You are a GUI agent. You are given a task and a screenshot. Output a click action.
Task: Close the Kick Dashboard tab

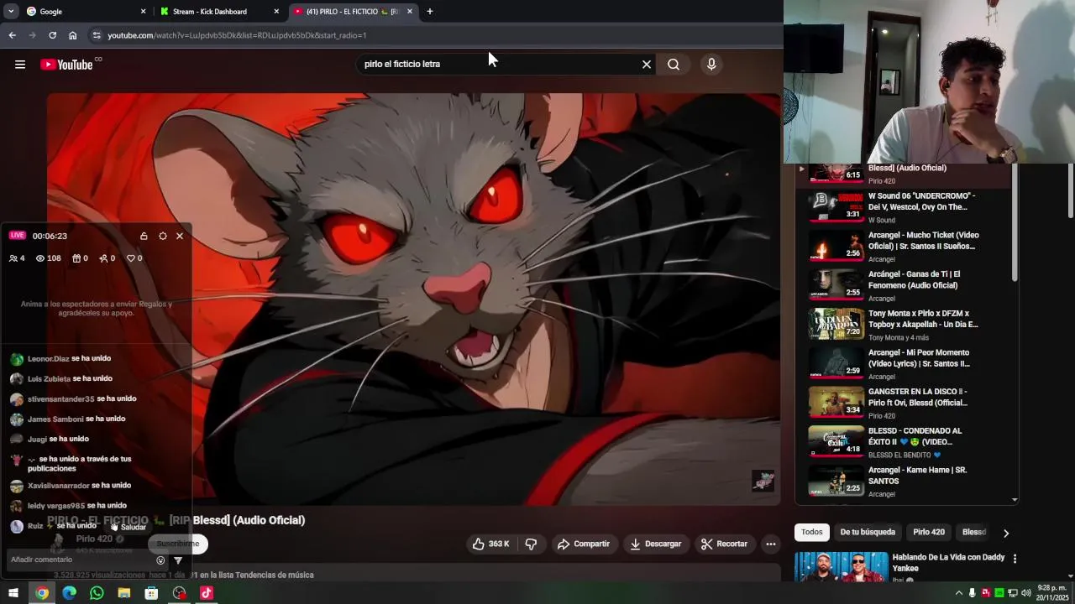(276, 12)
